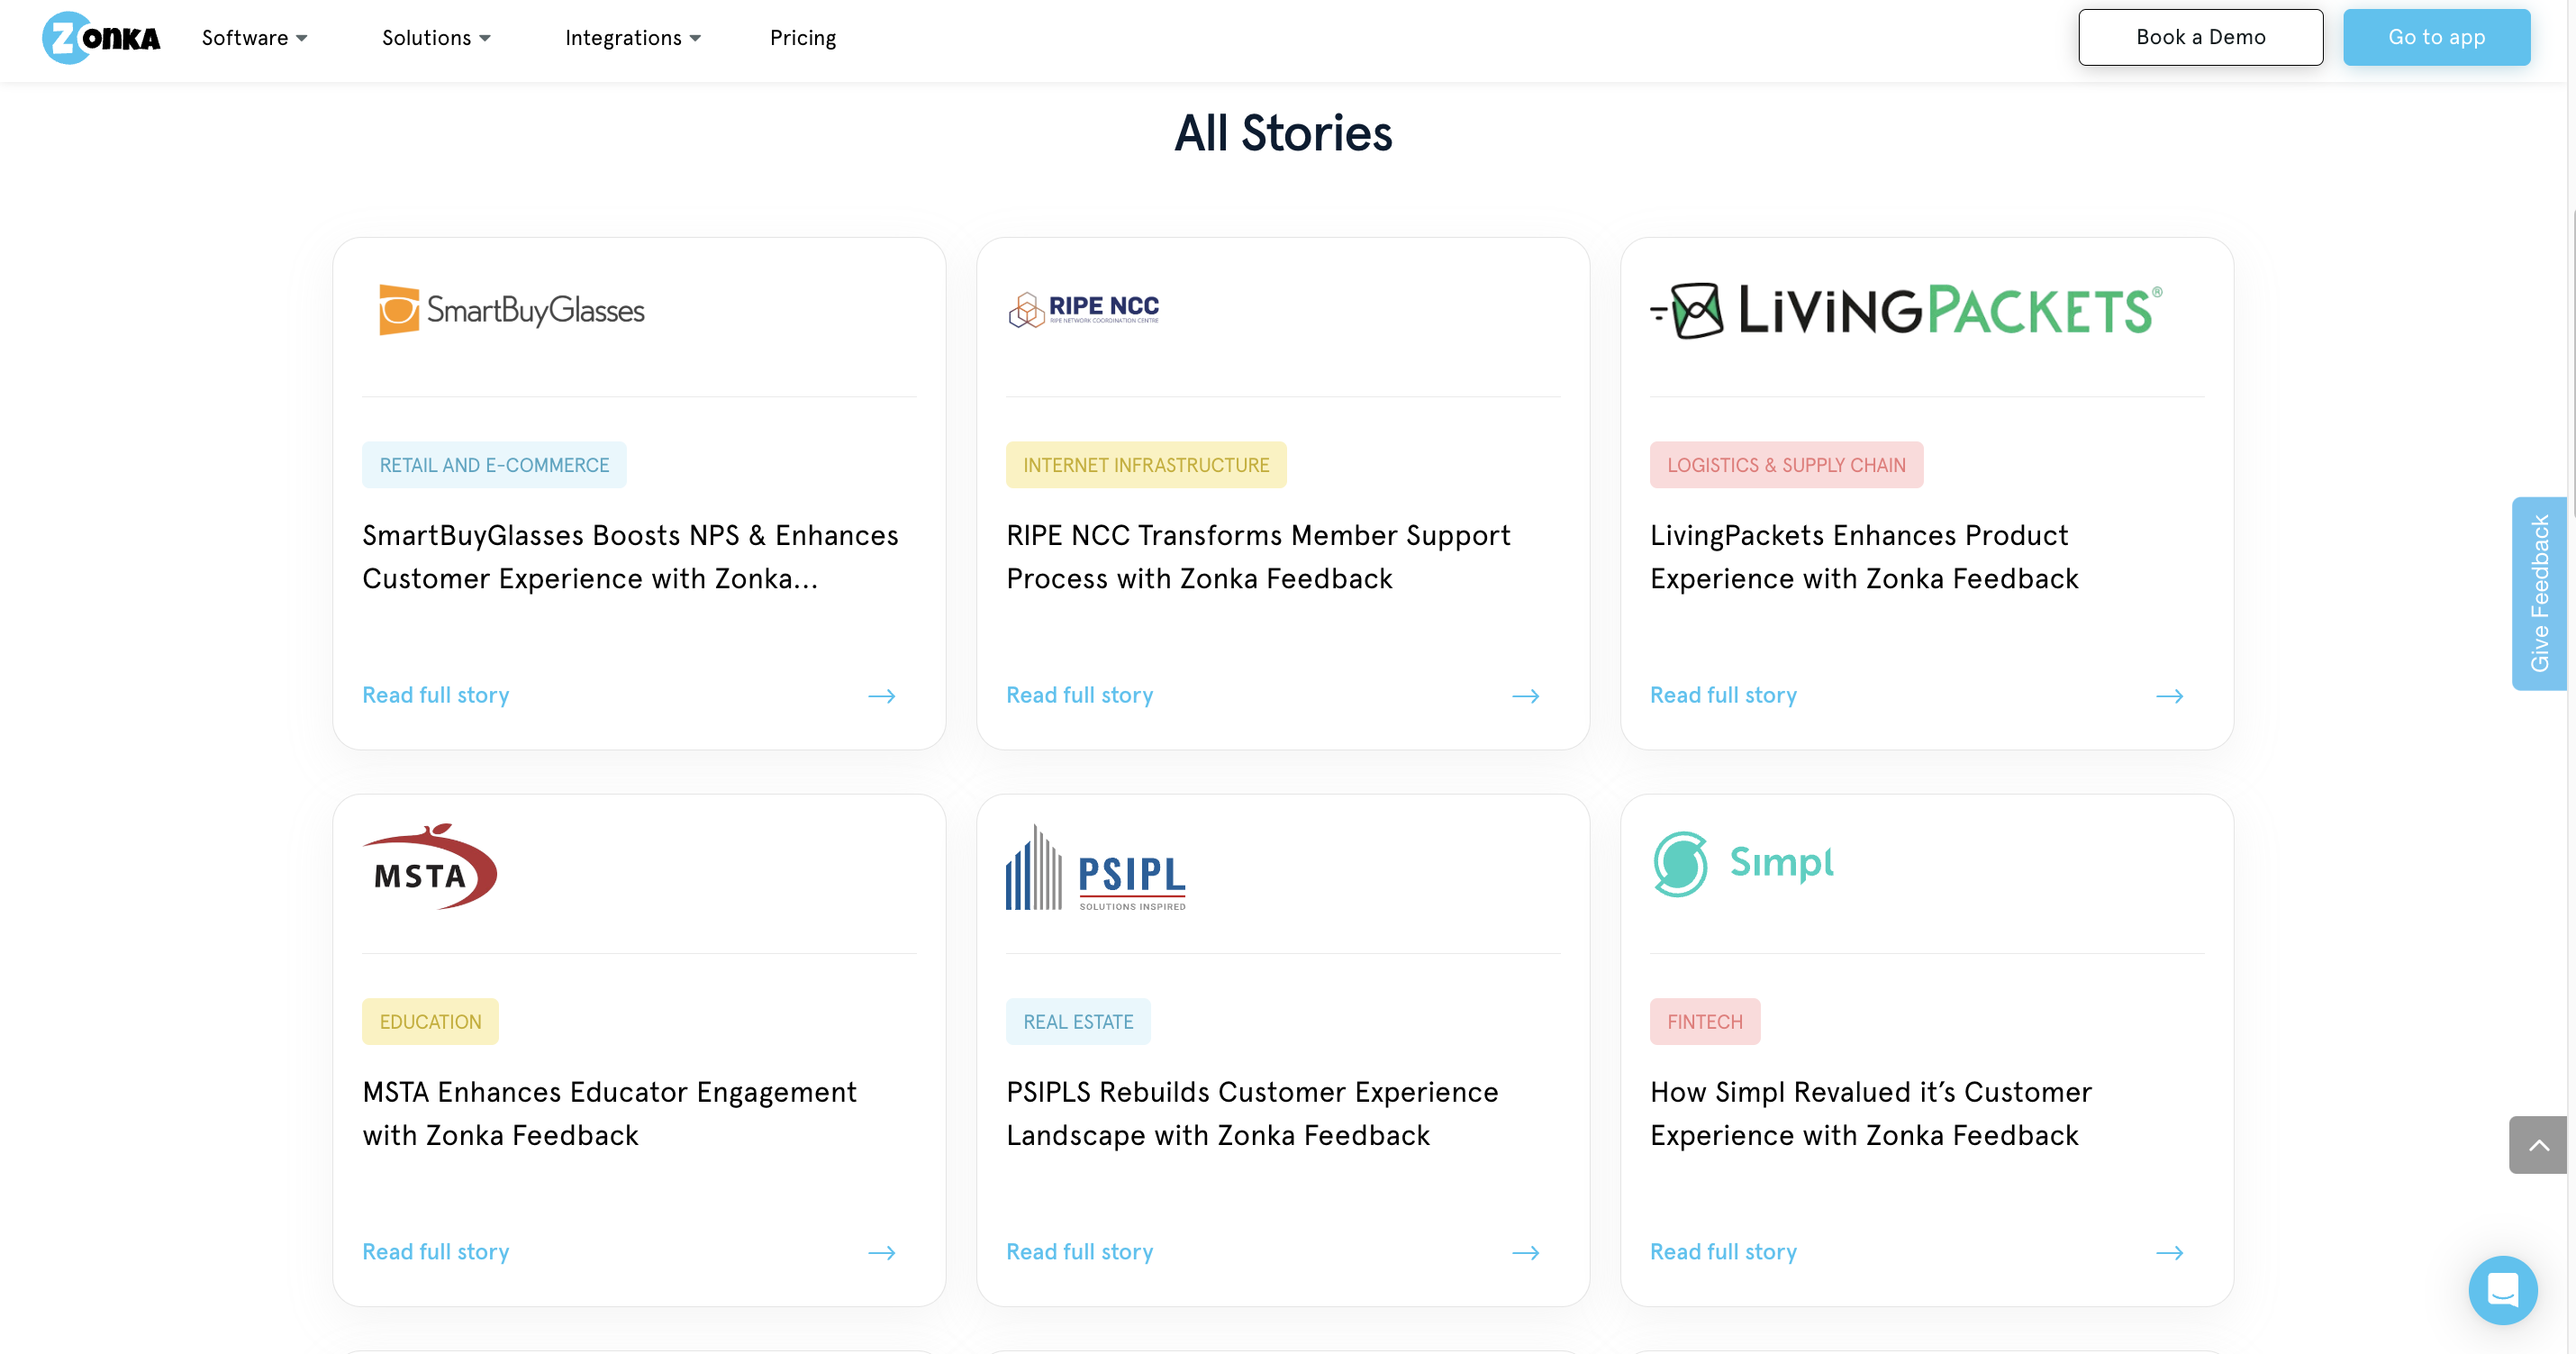
Task: Open the Pricing page
Action: tap(803, 38)
